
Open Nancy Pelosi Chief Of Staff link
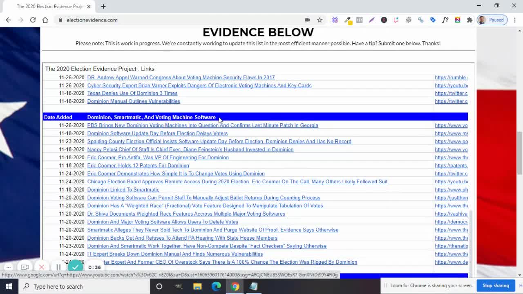190,149
